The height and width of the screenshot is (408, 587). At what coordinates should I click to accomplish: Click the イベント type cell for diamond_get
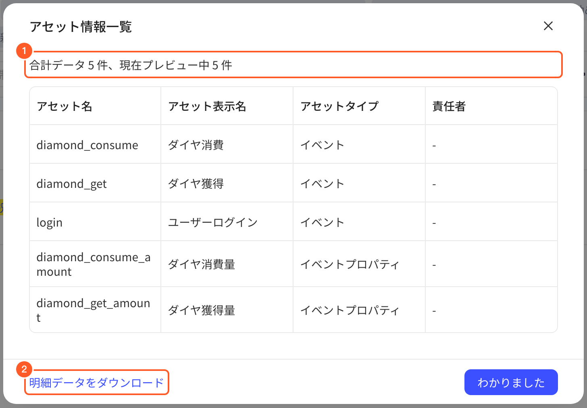tap(359, 183)
